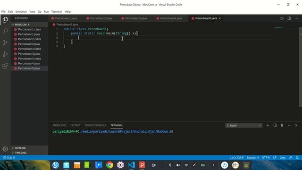Close the Percobaan5.java tab
The width and height of the screenshot is (302, 170).
coord(220,18)
